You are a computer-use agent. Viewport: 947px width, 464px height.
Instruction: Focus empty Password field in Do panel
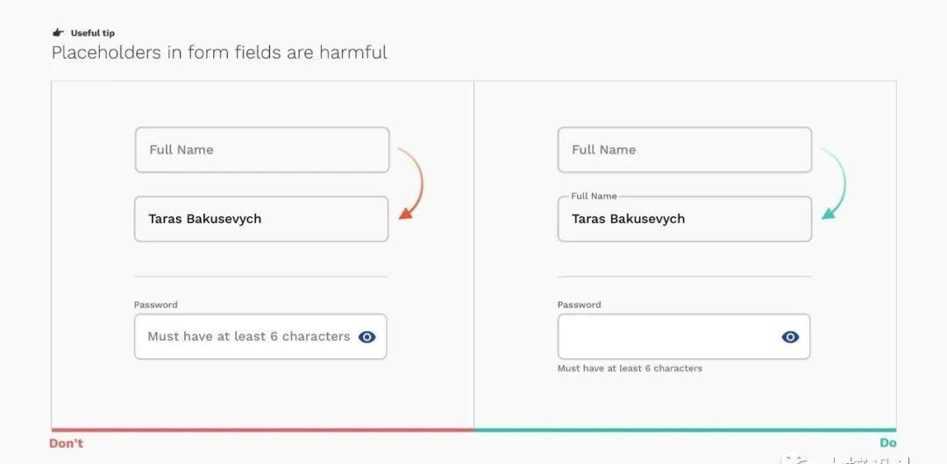684,337
